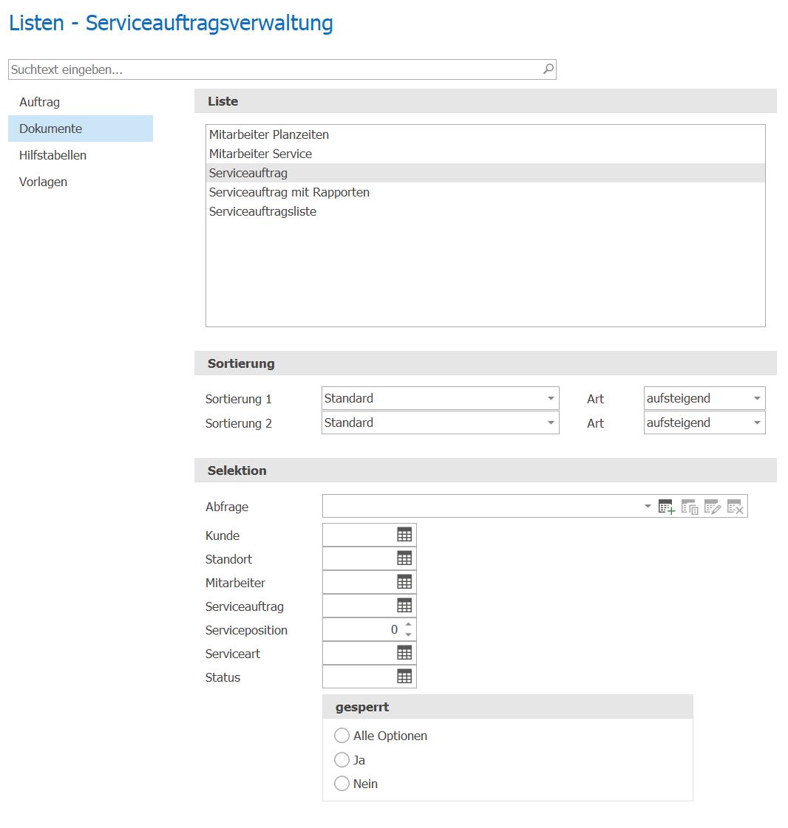Image resolution: width=788 pixels, height=828 pixels.
Task: Open the Mitarbeiter lookup table icon
Action: pos(404,582)
